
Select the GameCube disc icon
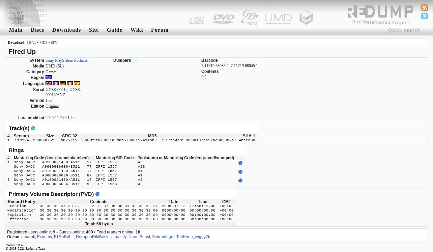[x=306, y=17]
